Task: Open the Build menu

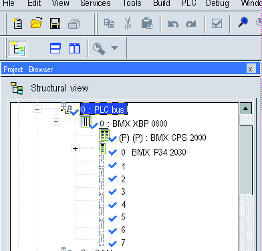Action: point(162,3)
